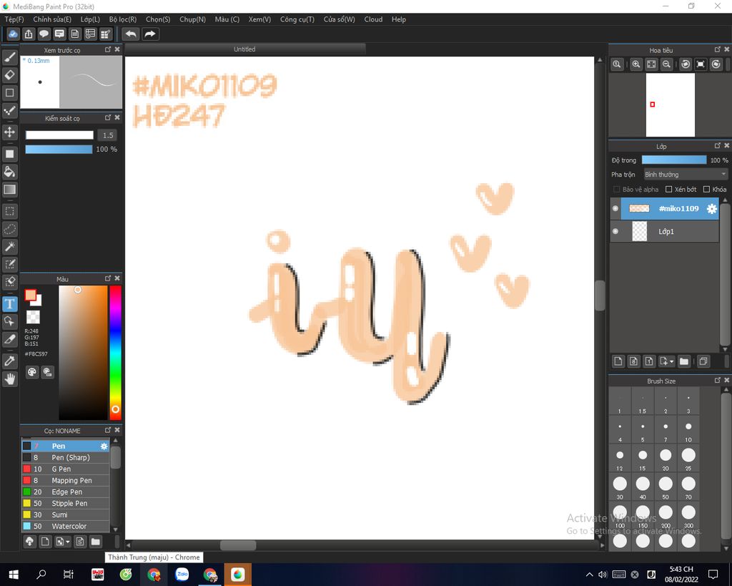Toggle the Xén bớt checkbox
This screenshot has width=732, height=586.
click(x=668, y=190)
